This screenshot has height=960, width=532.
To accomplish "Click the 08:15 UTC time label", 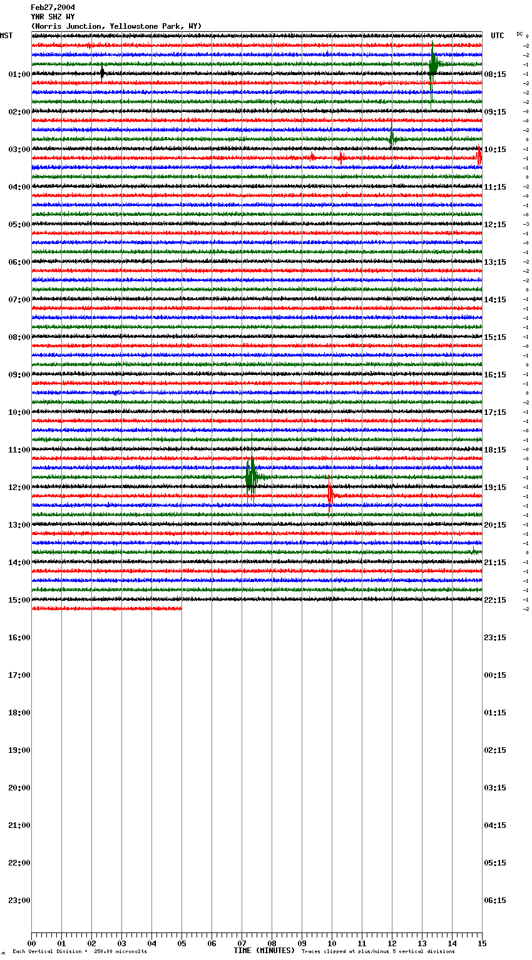I will 495,74.
